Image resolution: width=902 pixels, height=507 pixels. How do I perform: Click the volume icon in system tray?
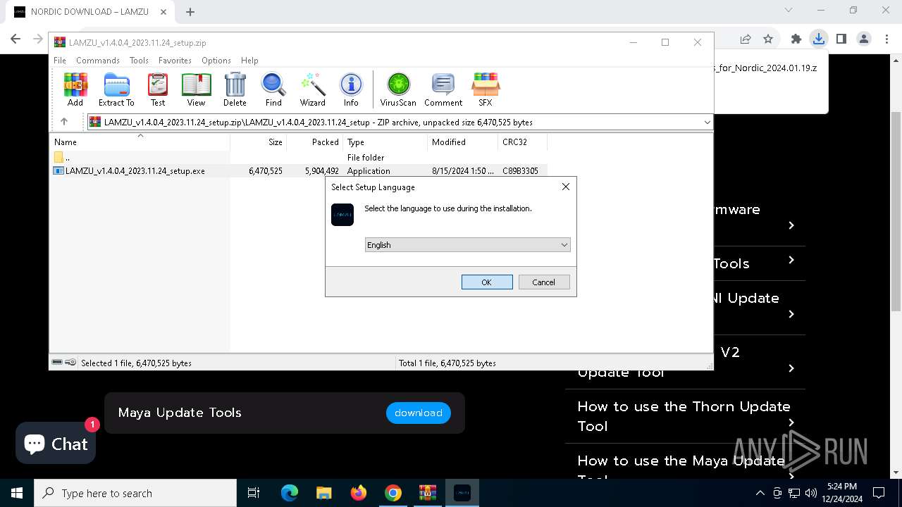coord(810,493)
